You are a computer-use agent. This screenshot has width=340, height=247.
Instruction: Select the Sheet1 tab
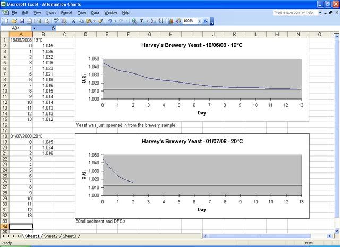(x=32, y=236)
